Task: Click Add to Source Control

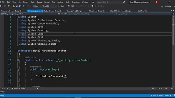Action: tap(161, 96)
